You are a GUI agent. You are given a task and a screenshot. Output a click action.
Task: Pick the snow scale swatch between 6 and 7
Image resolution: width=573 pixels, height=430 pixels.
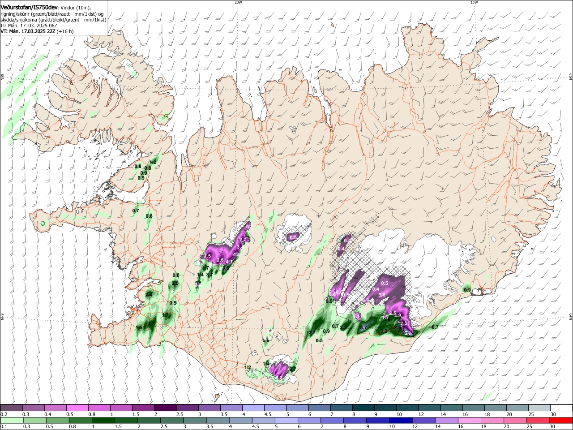coord(320,408)
